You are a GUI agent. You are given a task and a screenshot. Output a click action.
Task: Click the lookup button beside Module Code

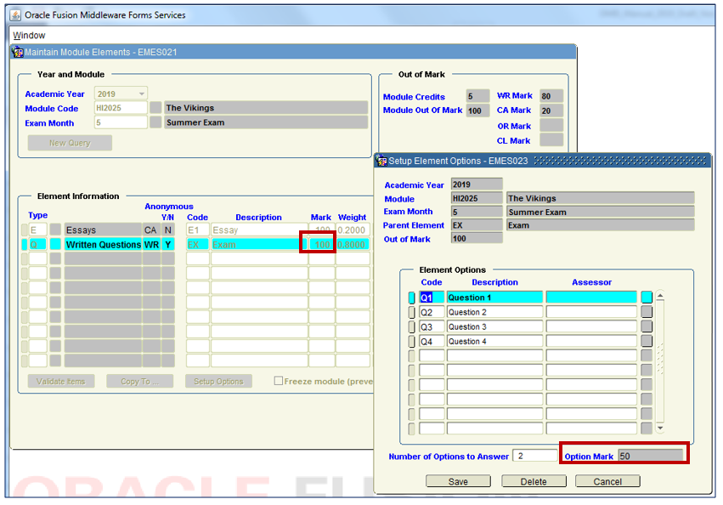point(155,108)
